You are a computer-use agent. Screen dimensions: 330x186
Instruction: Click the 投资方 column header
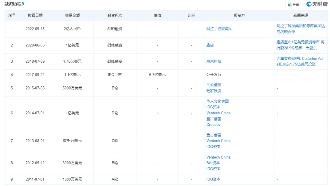239,15
